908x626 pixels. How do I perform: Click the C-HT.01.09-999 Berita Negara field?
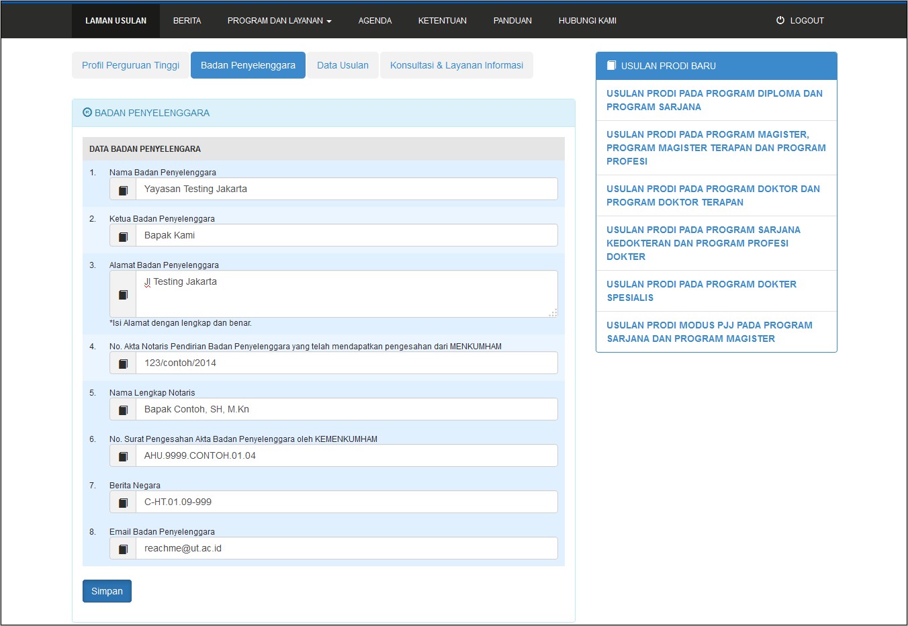pyautogui.click(x=347, y=502)
